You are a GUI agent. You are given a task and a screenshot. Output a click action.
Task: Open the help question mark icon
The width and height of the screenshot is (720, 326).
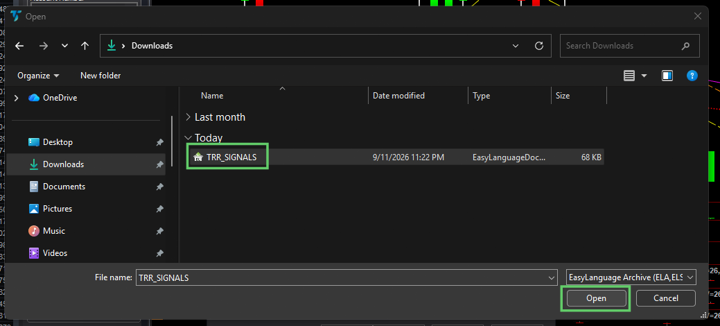[692, 76]
